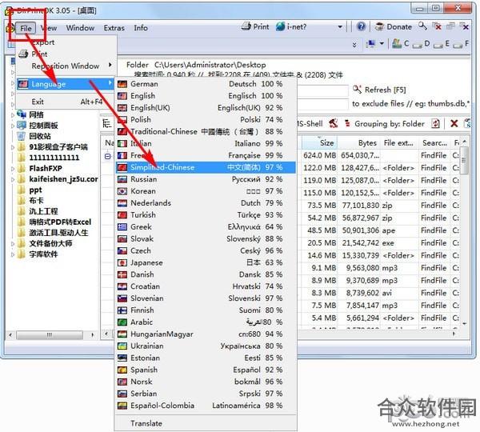Select Traditional-Chinese language

pyautogui.click(x=205, y=132)
